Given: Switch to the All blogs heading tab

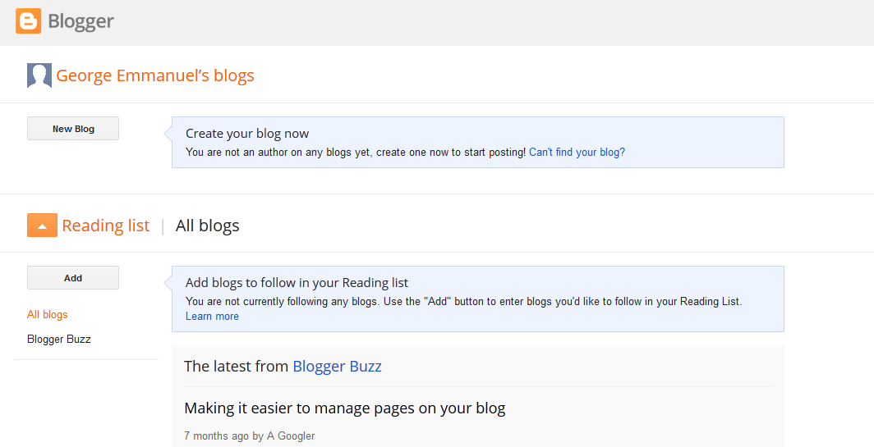Looking at the screenshot, I should pos(208,226).
